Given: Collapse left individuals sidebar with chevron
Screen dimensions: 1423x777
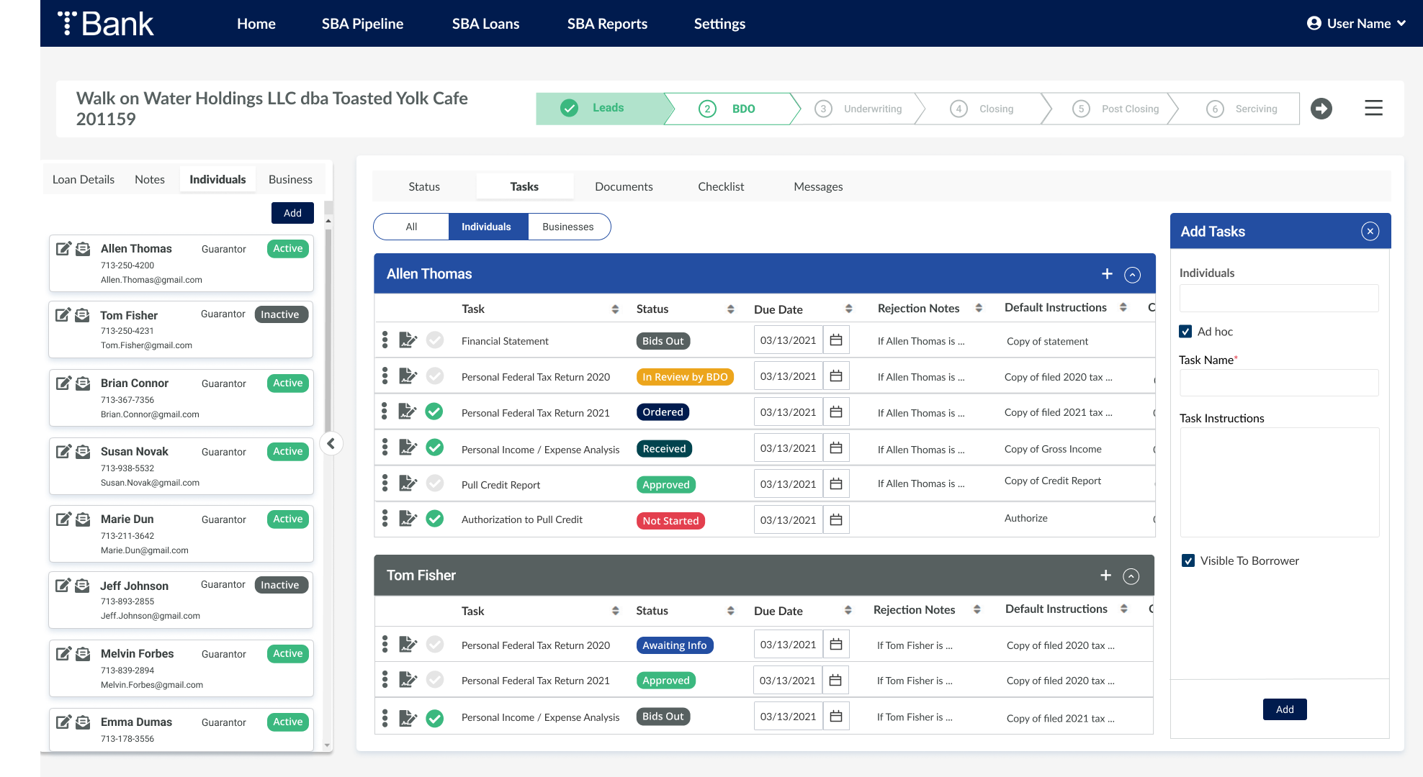Looking at the screenshot, I should 331,443.
